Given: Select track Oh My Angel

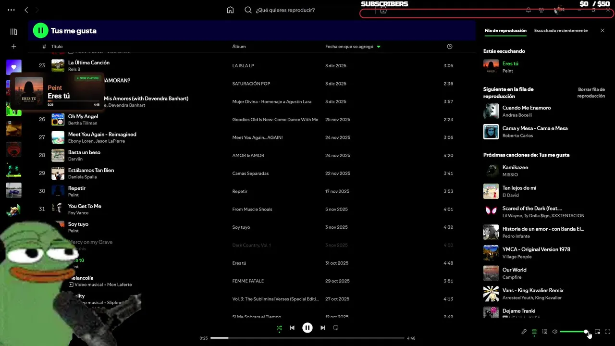Looking at the screenshot, I should pyautogui.click(x=83, y=116).
